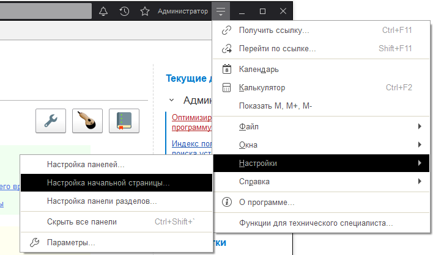Choose Скрыть все панели option
The width and height of the screenshot is (433, 255).
click(81, 221)
